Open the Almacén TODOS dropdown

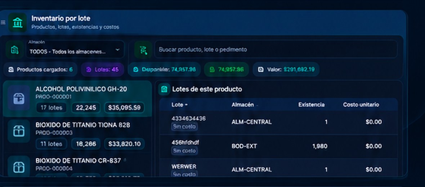tap(75, 50)
